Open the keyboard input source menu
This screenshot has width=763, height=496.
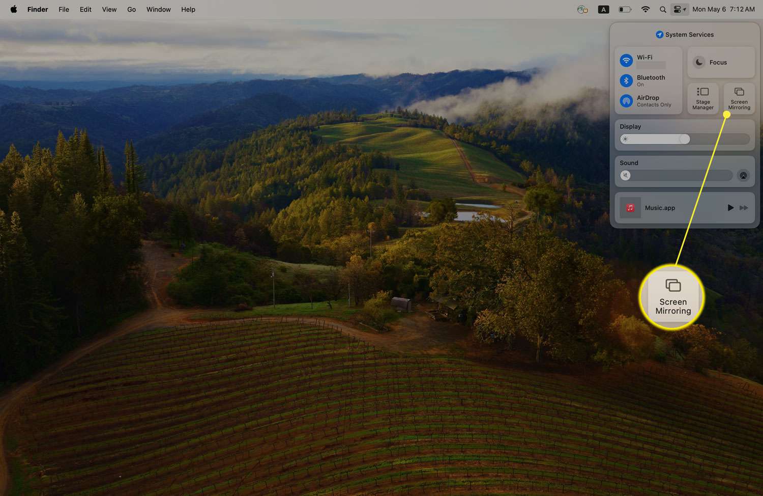[x=603, y=9]
